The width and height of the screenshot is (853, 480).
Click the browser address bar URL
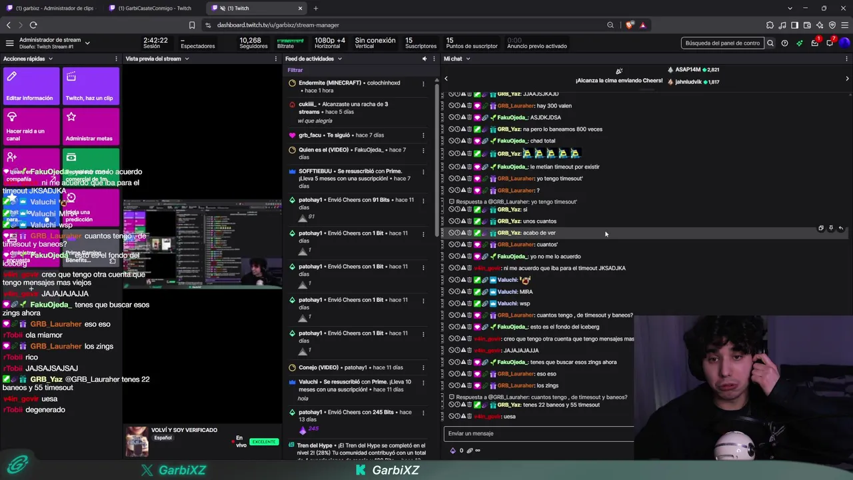click(x=278, y=25)
